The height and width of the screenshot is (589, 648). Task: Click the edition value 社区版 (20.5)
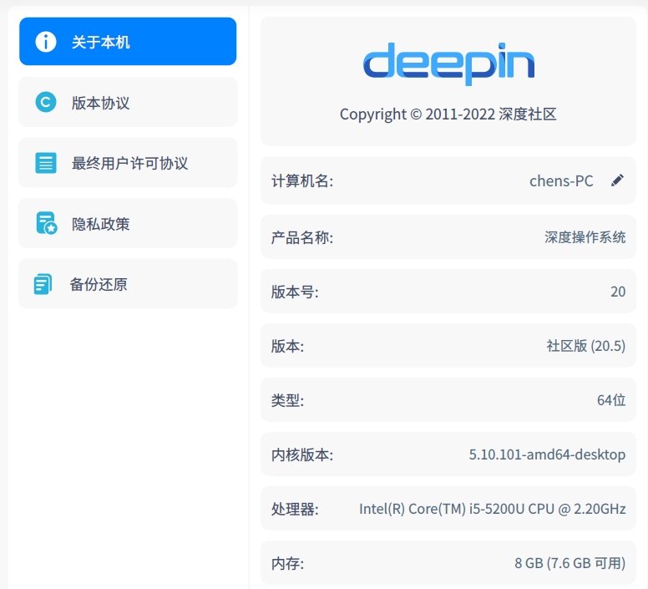[x=586, y=346]
